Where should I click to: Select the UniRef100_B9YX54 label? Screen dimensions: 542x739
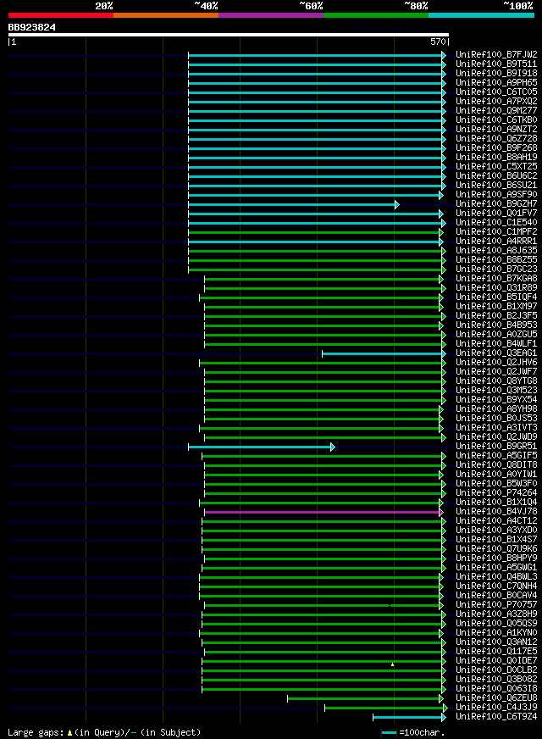click(x=496, y=400)
